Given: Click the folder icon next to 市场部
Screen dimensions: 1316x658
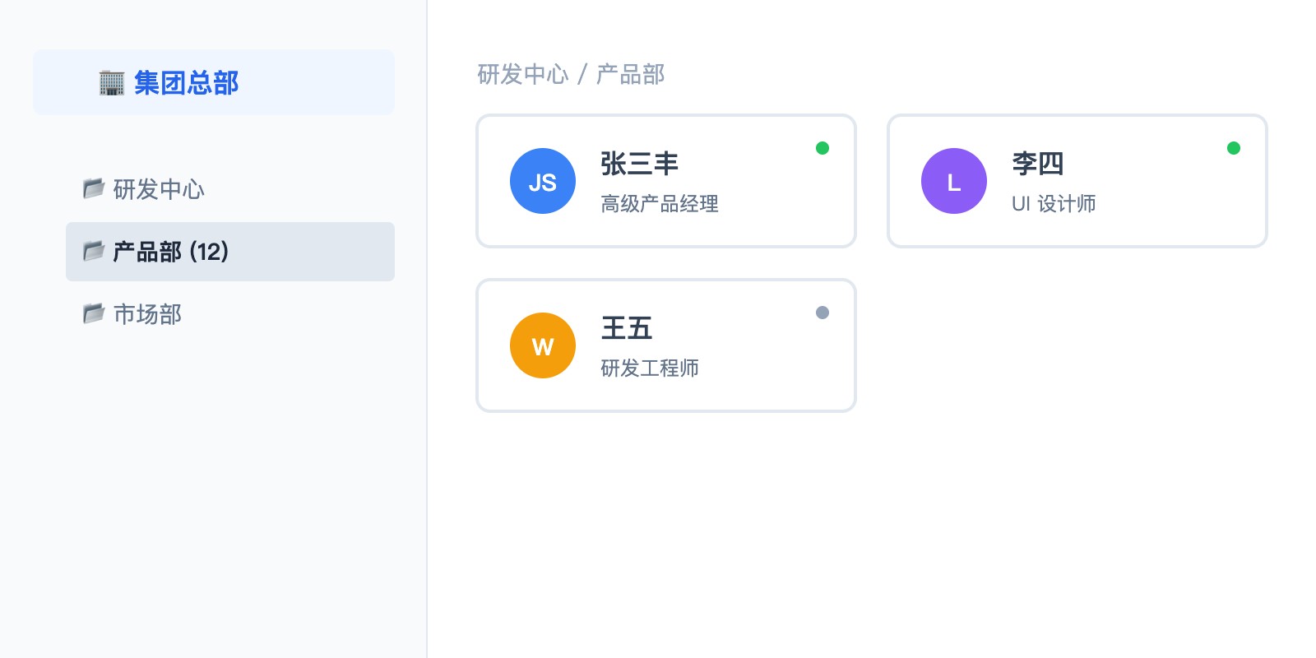Looking at the screenshot, I should (x=94, y=313).
